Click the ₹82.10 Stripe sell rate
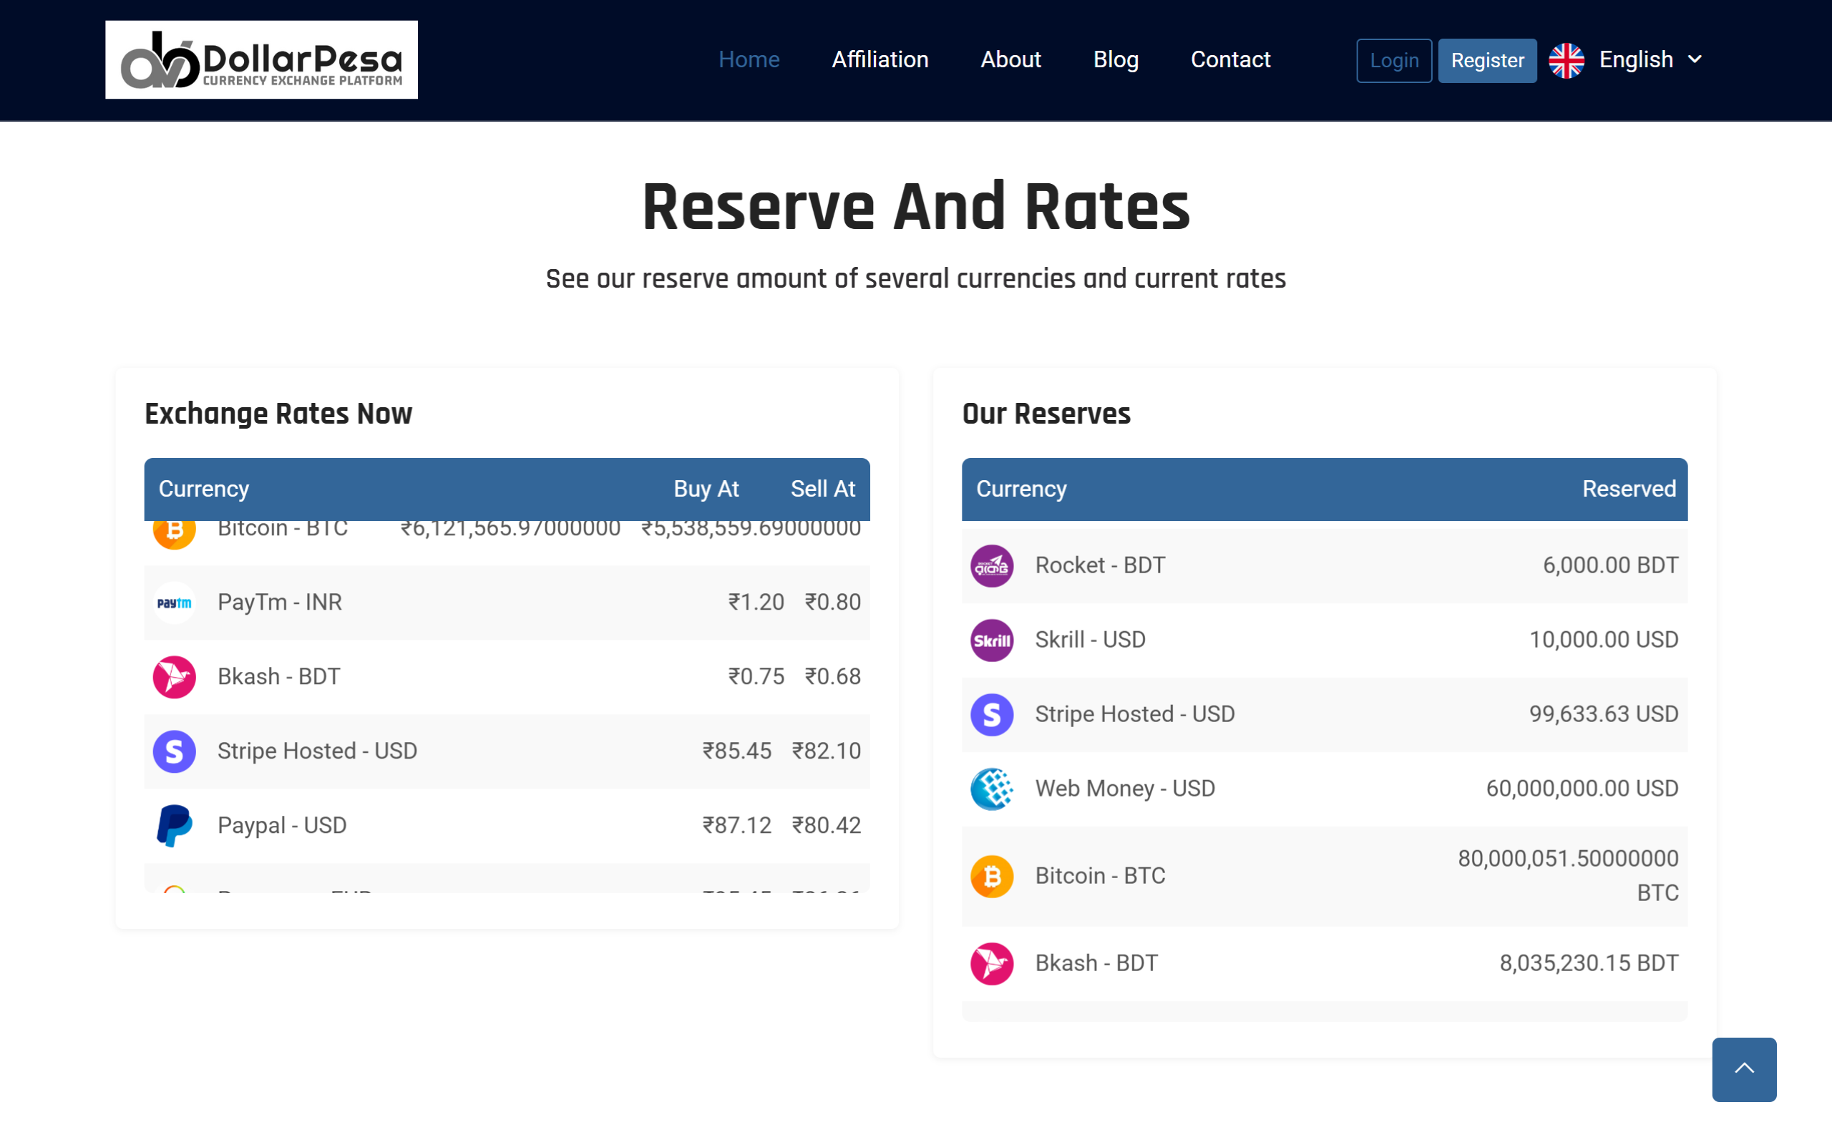This screenshot has width=1832, height=1145. click(x=826, y=751)
